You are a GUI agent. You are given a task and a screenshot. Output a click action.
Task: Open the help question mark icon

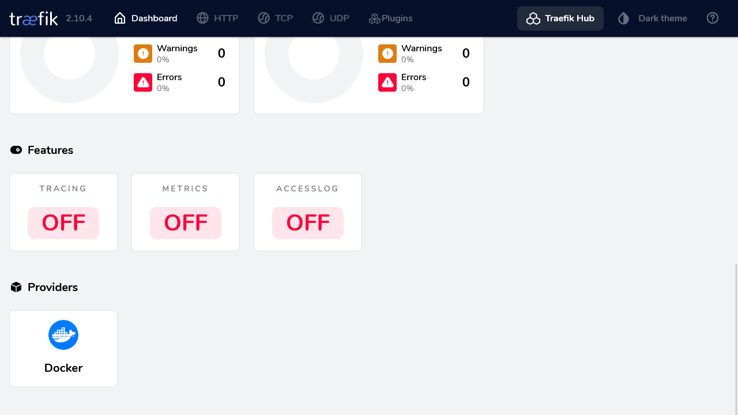click(713, 18)
